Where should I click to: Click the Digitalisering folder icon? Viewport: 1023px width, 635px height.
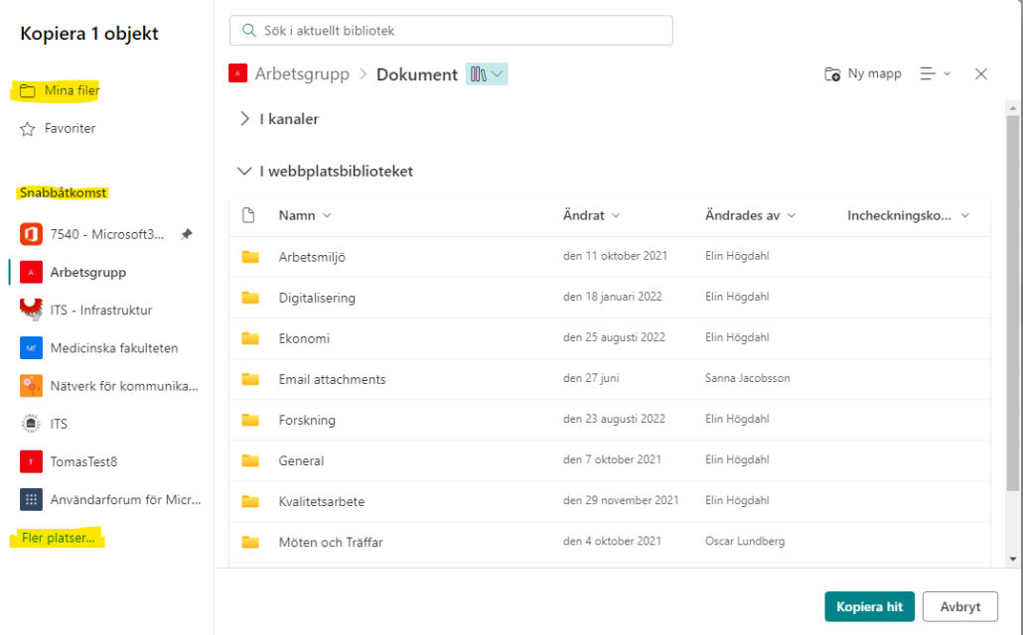[x=250, y=298]
